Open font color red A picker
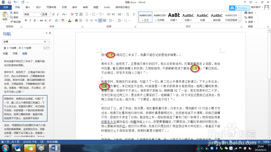The image size is (271, 152). [x=70, y=20]
